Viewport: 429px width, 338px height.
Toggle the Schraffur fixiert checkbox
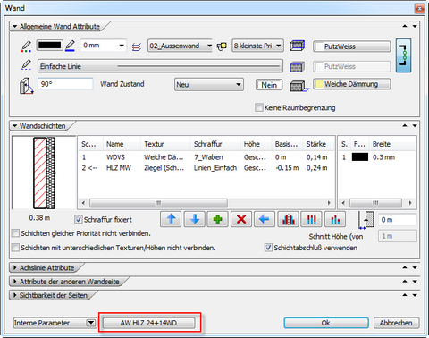click(x=78, y=219)
